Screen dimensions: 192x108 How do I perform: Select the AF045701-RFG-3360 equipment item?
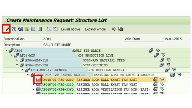(58, 89)
